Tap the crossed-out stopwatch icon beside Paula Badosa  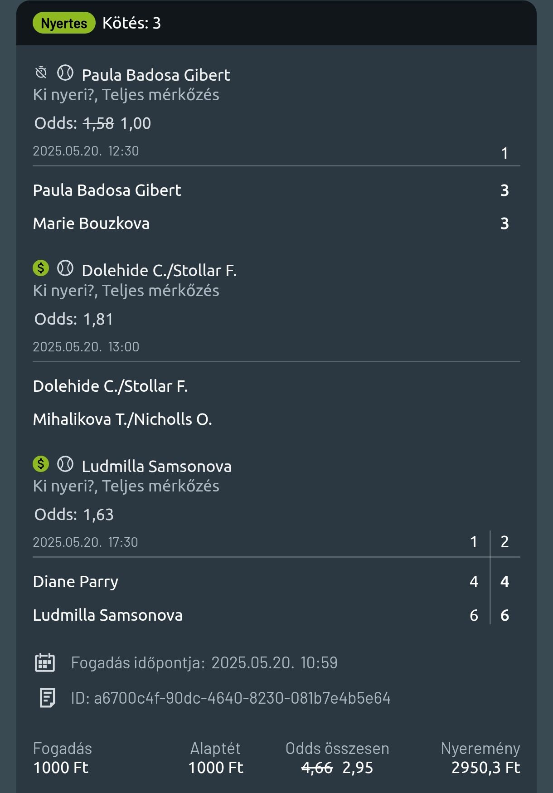pos(41,73)
